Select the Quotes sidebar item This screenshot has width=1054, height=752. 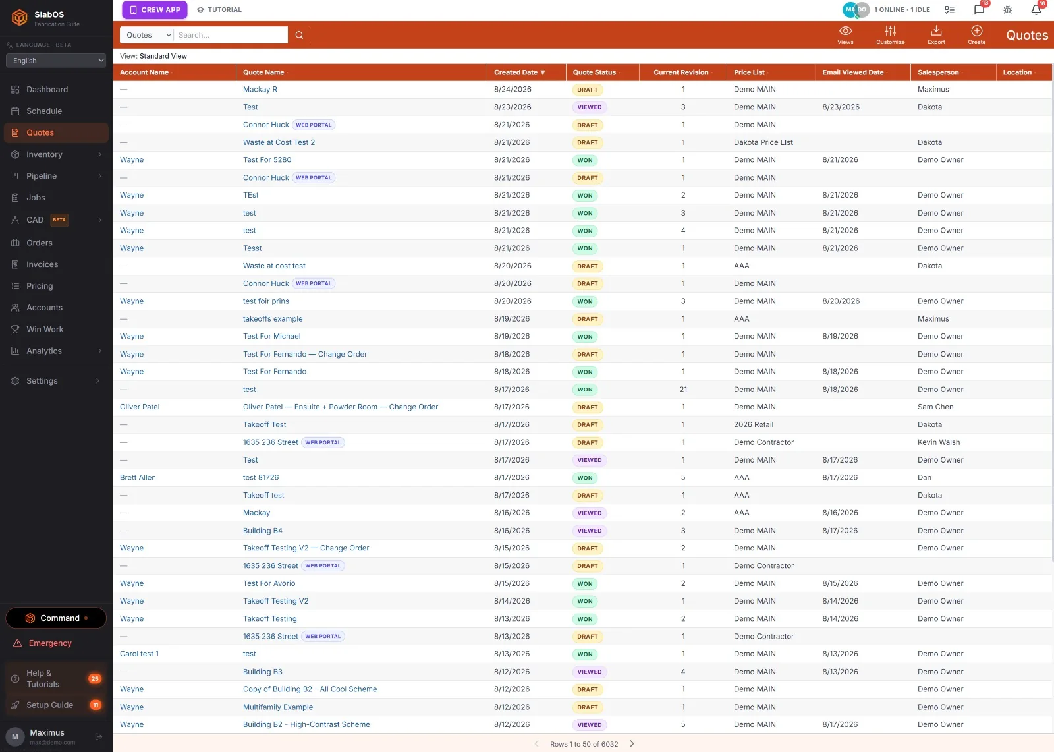[56, 132]
